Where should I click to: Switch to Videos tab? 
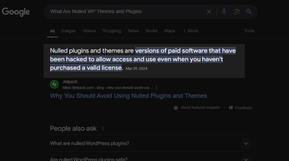(89, 31)
